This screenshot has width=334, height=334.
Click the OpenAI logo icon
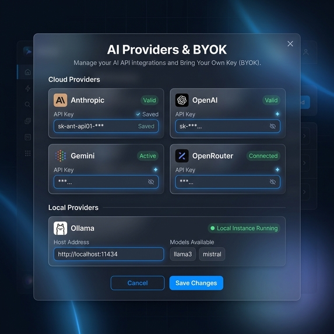tap(182, 100)
